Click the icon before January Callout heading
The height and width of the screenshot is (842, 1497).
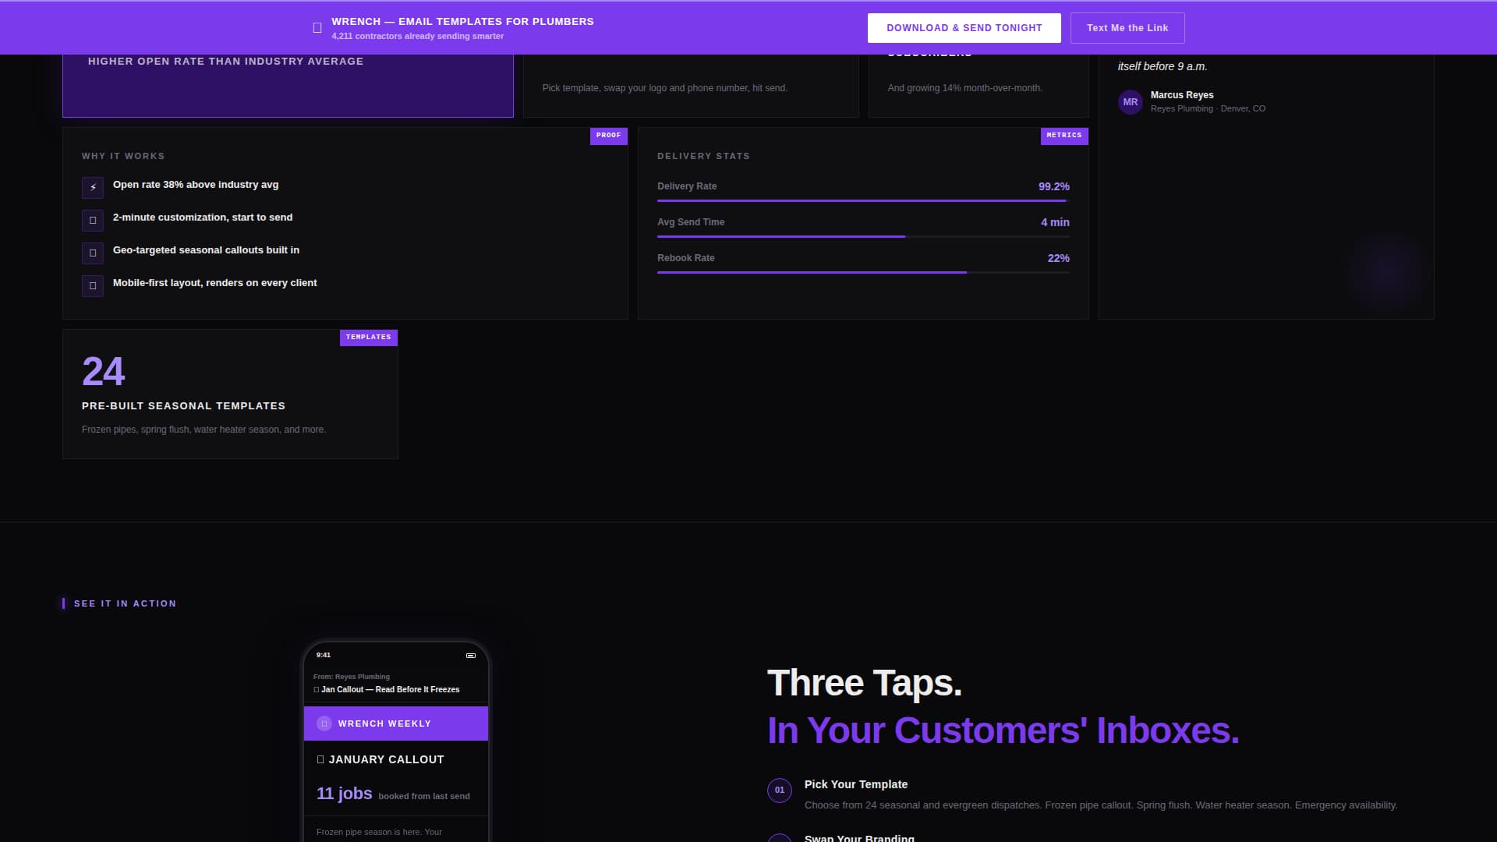tap(320, 759)
